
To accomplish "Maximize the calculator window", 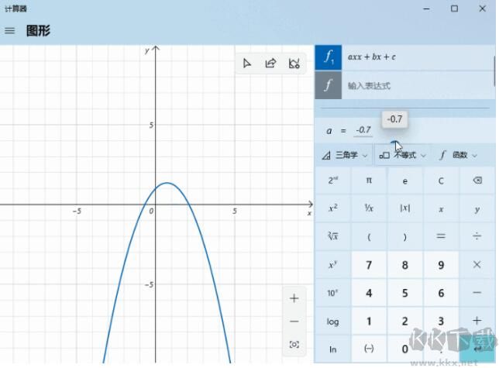I will (x=454, y=9).
